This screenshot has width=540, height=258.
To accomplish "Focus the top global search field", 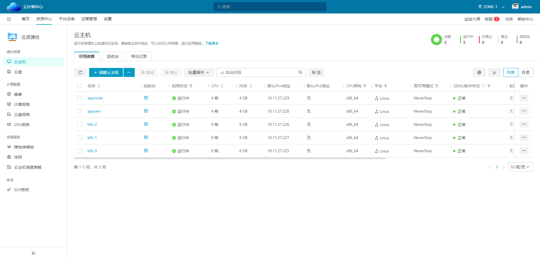I will pyautogui.click(x=270, y=7).
